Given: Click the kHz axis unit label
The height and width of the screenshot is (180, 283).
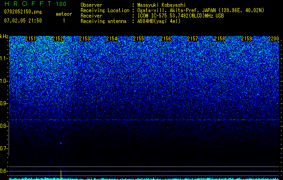Looking at the screenshot, I should tap(4, 36).
